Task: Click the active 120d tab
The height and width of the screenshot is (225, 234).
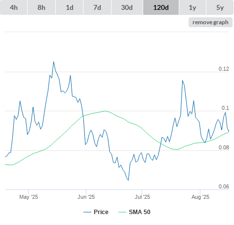Action: coord(161,7)
